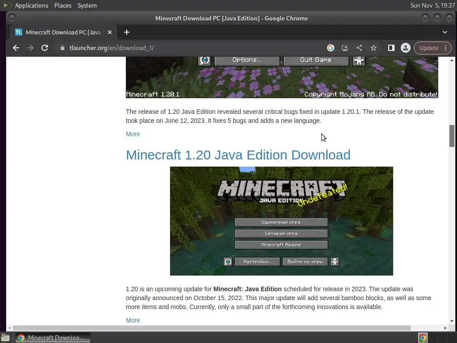Open the System menu
The width and height of the screenshot is (457, 343).
pyautogui.click(x=87, y=5)
